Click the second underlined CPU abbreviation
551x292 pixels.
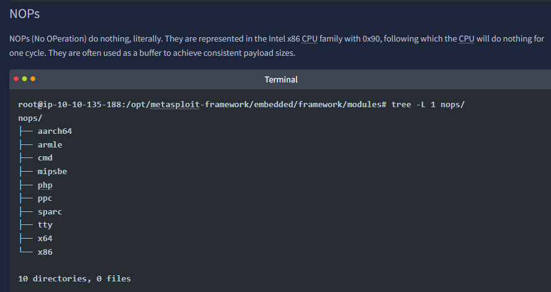coord(467,38)
